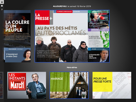Show the partially hidden previous hors-série

[2, 85]
